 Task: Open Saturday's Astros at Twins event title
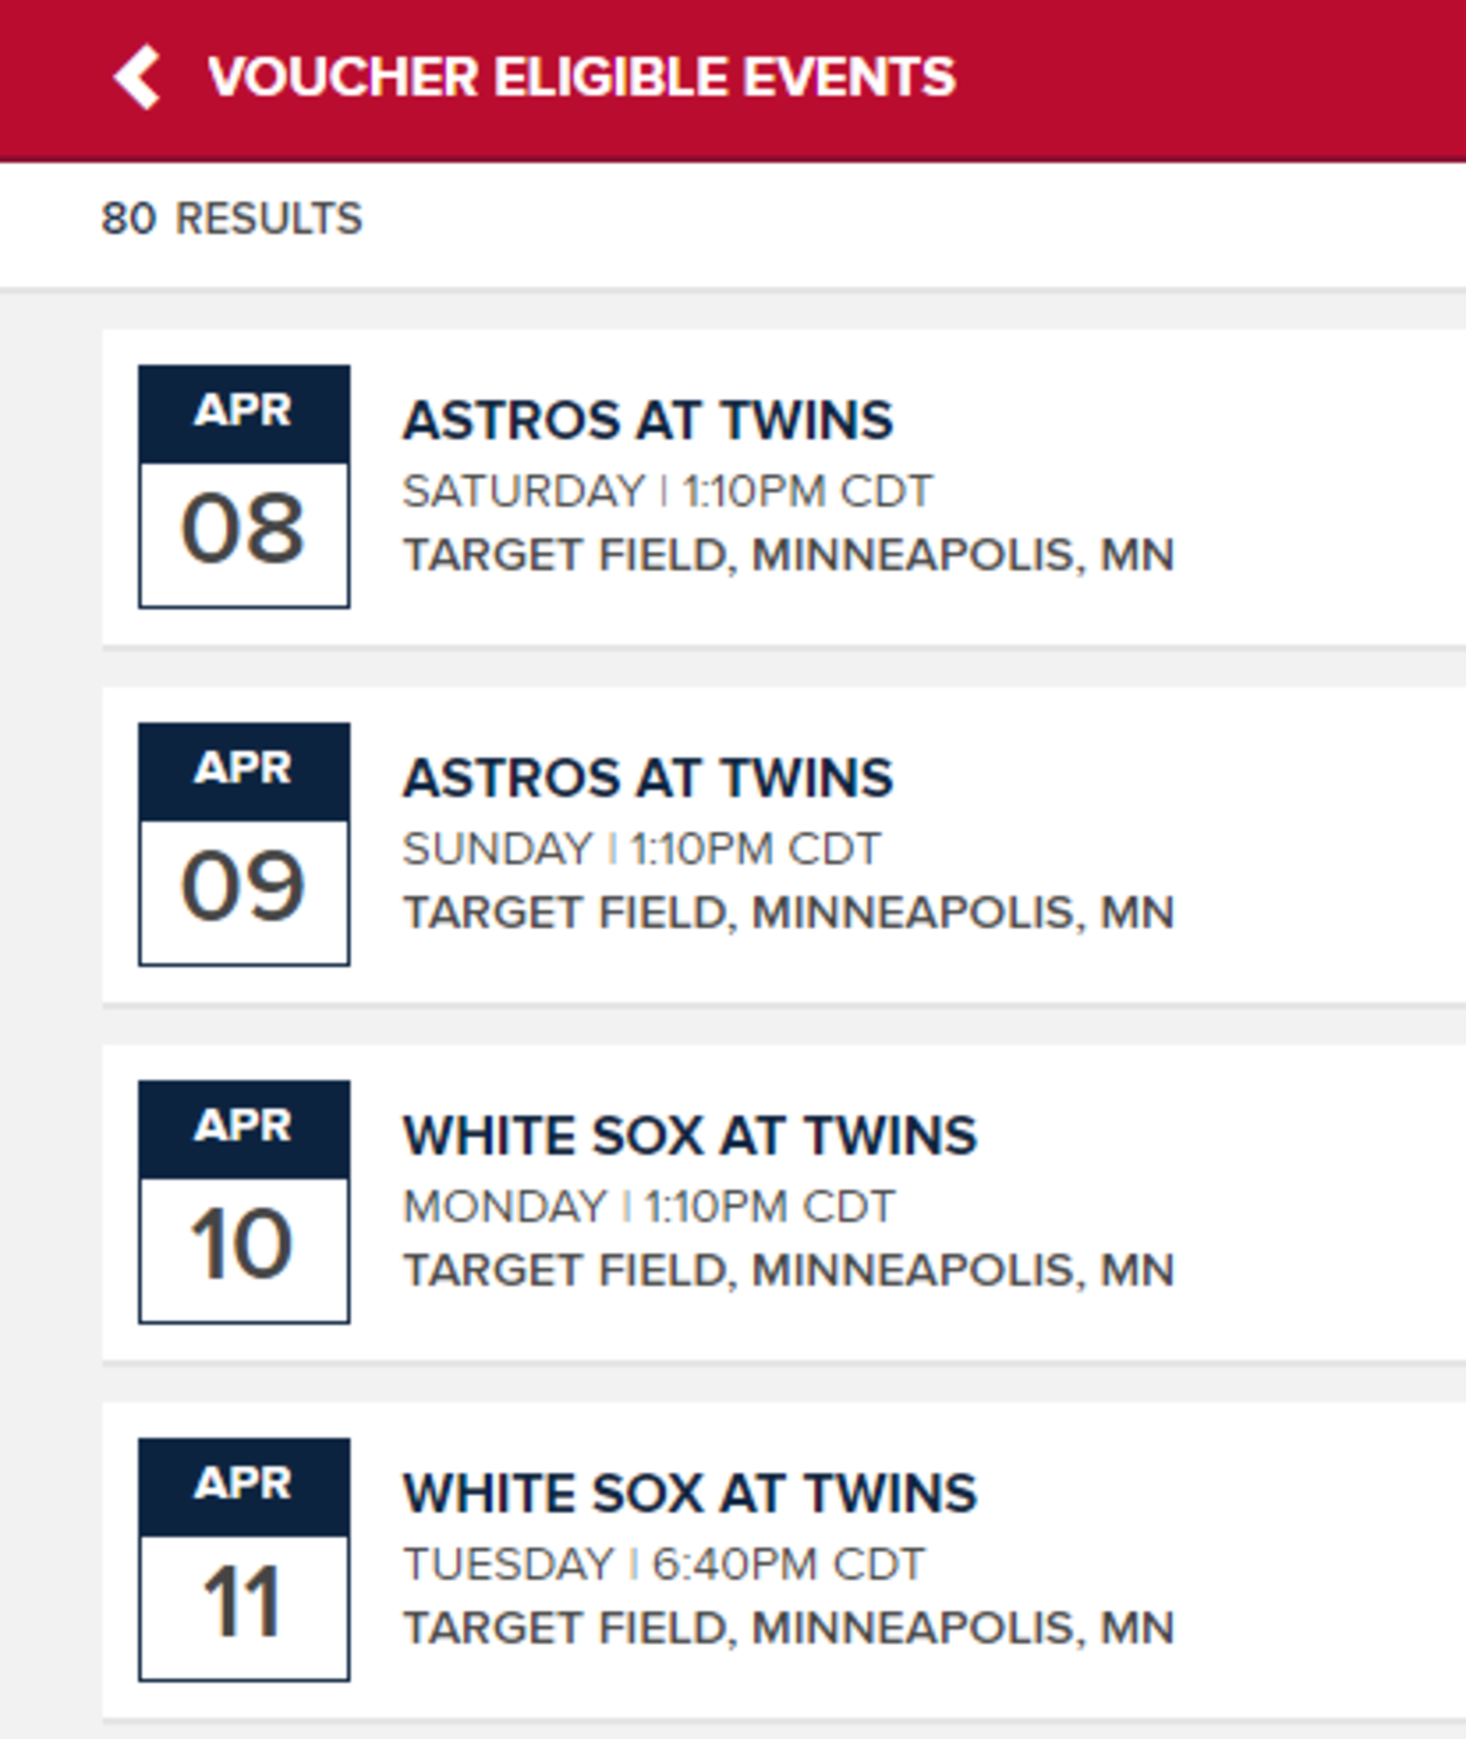pos(647,420)
